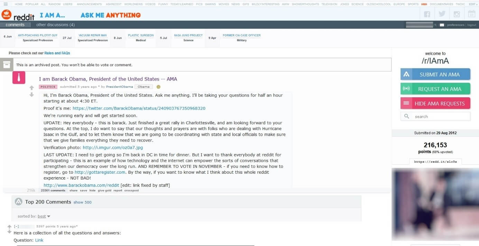Open the Facebook icon in header
The image size is (479, 246).
point(427,14)
